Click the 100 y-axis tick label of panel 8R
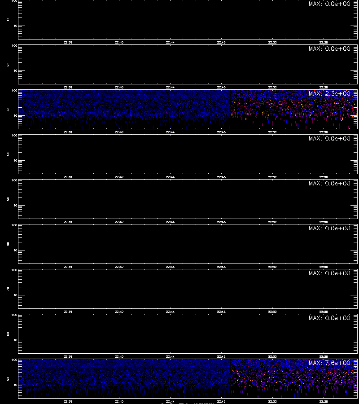The image size is (359, 404). [14, 315]
